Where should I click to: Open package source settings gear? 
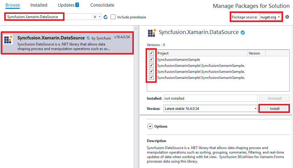pos(287,17)
